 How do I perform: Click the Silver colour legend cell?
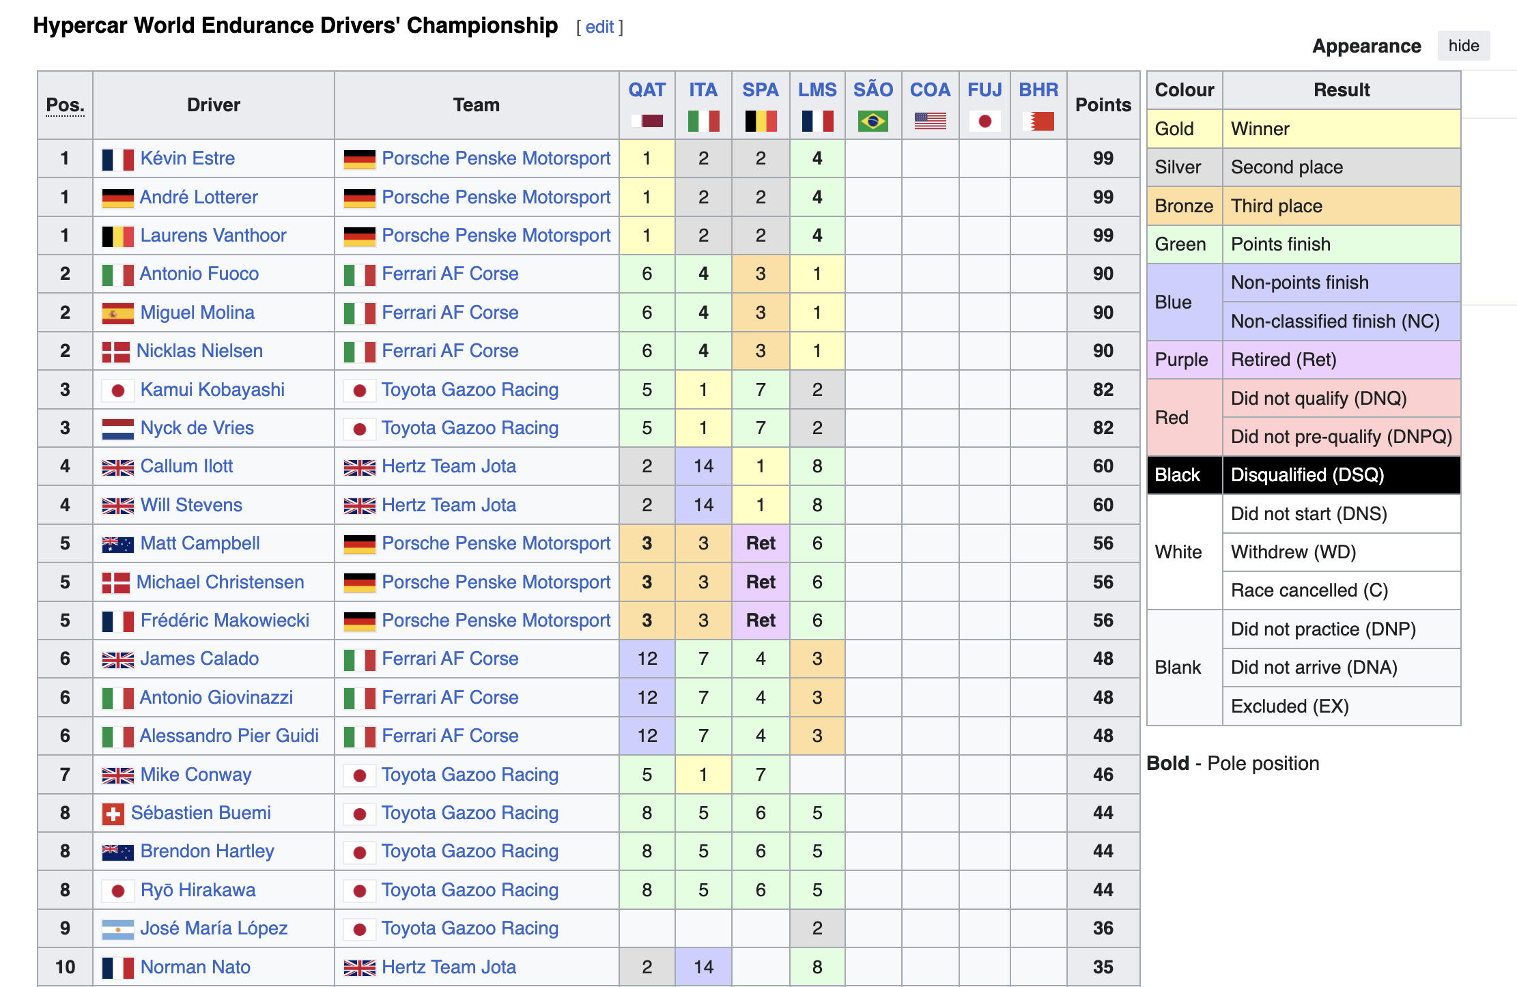[1185, 167]
